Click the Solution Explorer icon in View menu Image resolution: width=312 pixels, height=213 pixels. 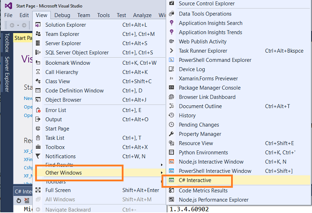coord(38,25)
